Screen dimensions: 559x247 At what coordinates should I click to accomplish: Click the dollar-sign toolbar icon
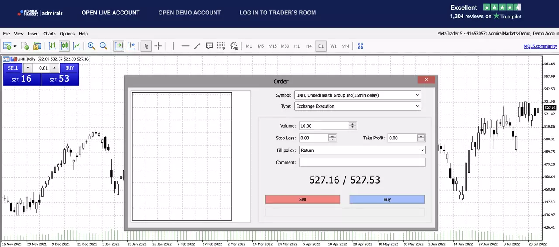[x=37, y=45]
